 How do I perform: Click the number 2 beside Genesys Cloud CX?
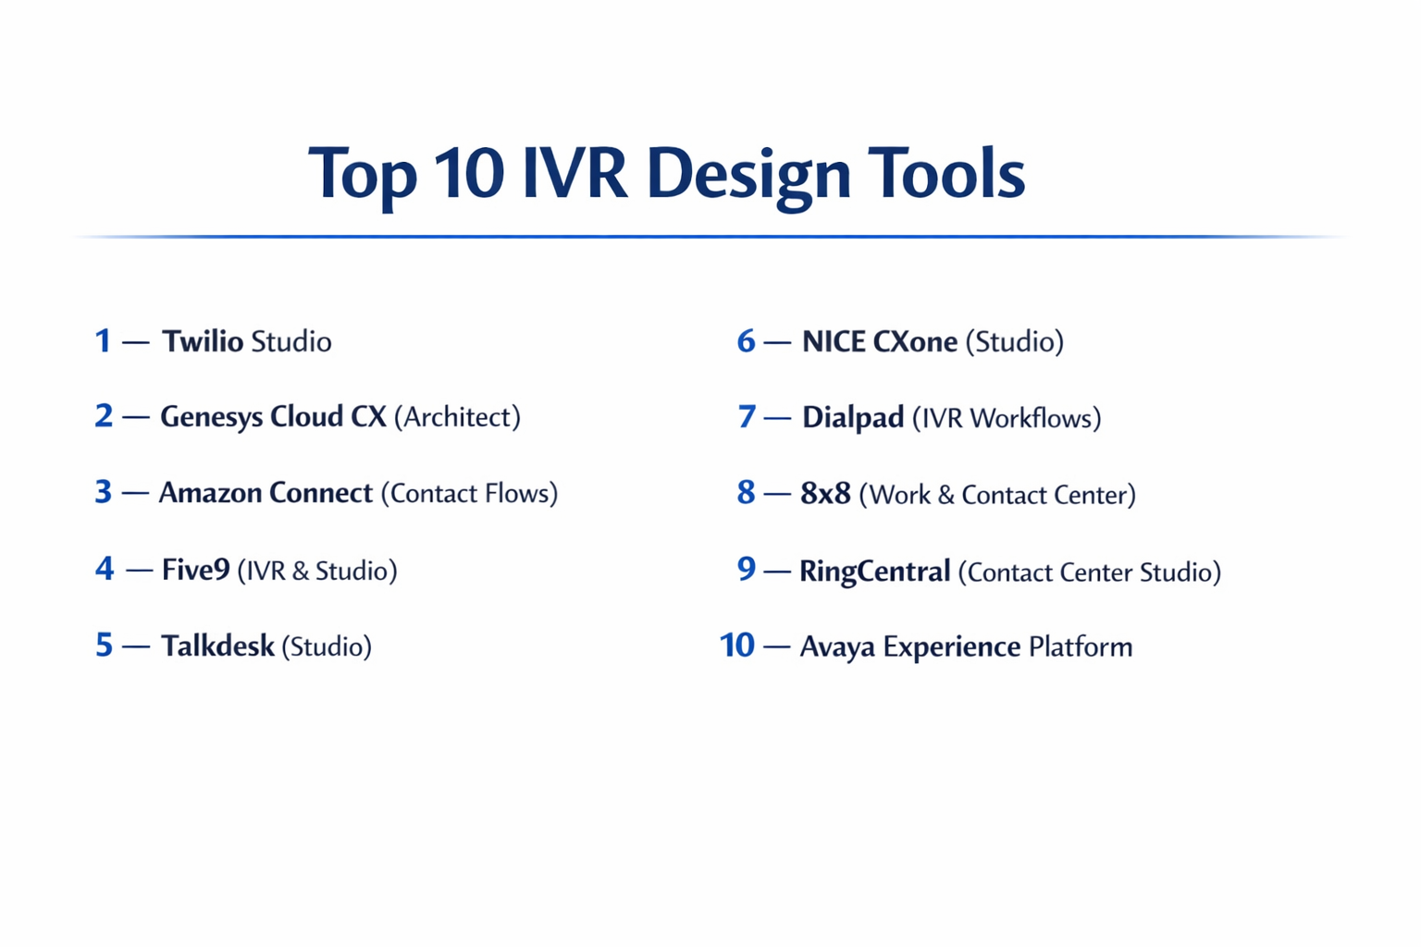click(x=103, y=416)
